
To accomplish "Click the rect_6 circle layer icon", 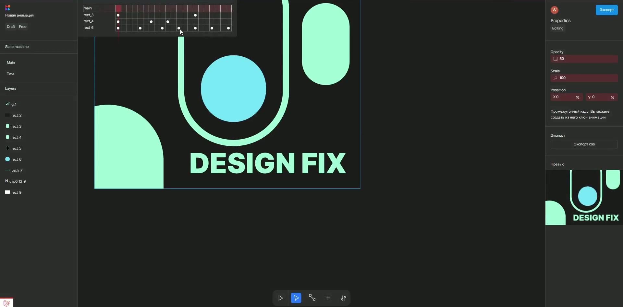I will tap(7, 159).
